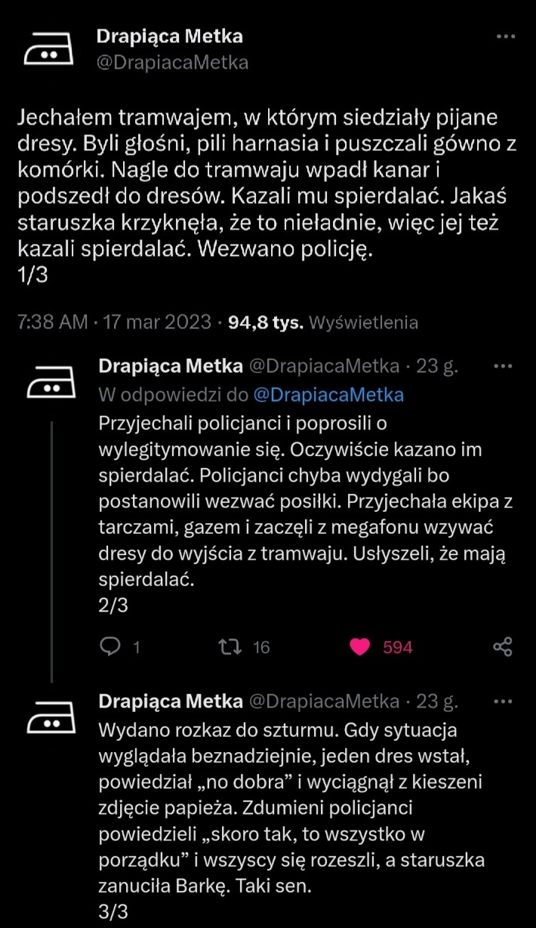Open the three-dot menu of the 3/3 reply
Viewport: 536px width, 928px height.
[x=502, y=701]
